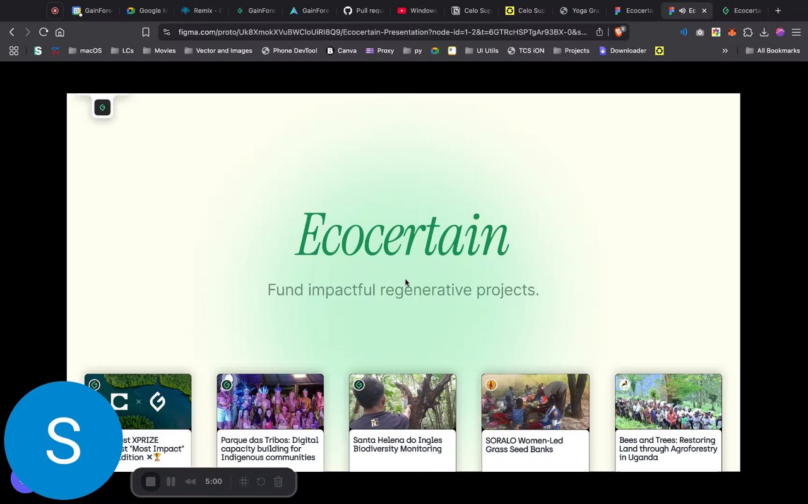Open the extensions puzzle piece menu

[x=748, y=32]
